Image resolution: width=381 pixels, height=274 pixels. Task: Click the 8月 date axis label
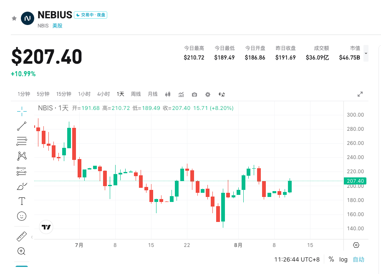tap(238, 245)
